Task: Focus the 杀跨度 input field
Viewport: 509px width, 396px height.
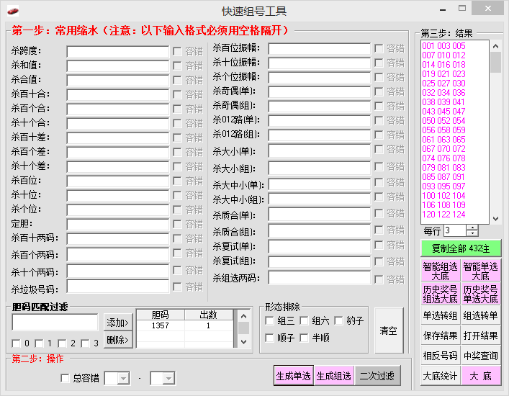Action: [x=118, y=52]
